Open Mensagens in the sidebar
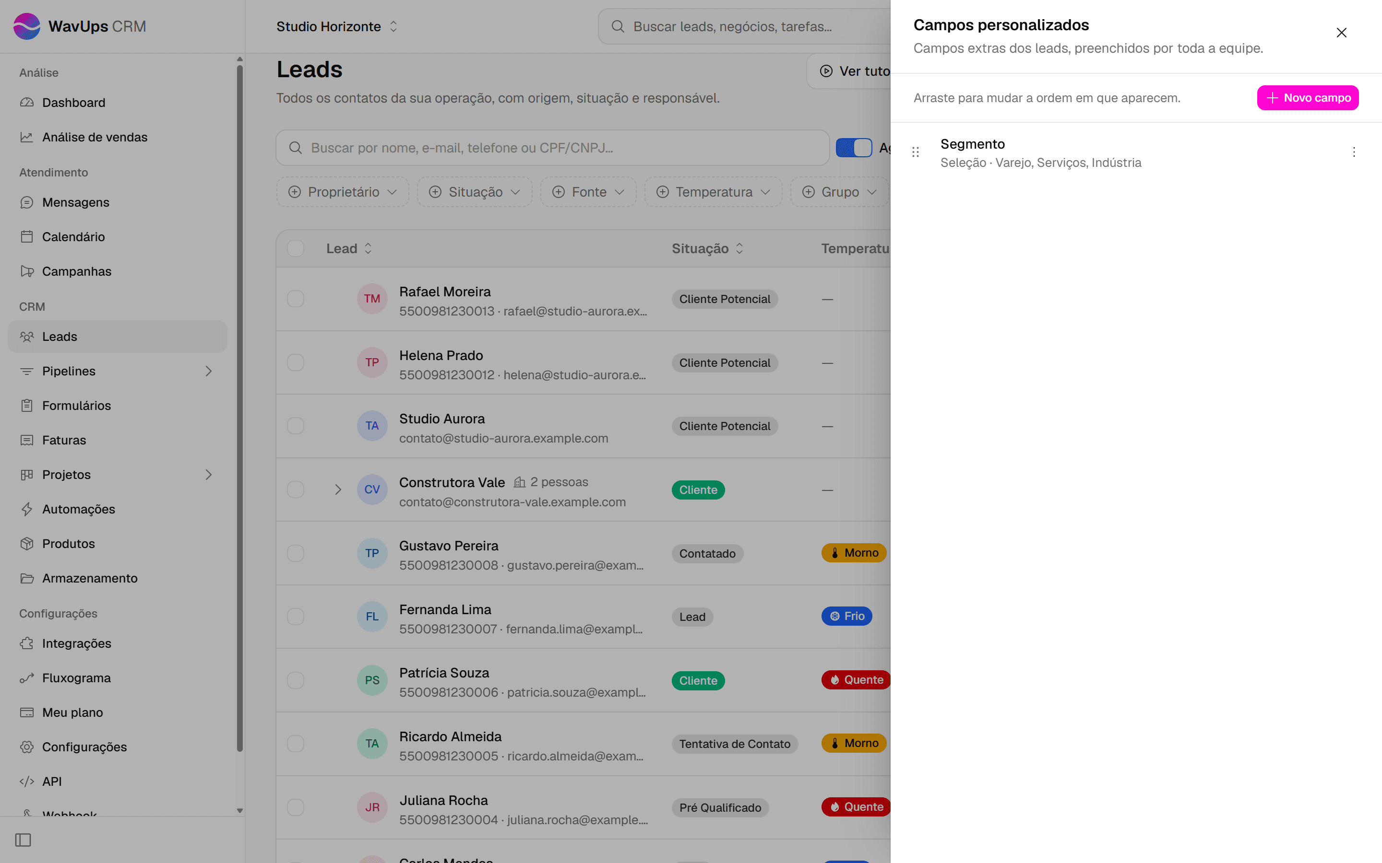 point(117,203)
